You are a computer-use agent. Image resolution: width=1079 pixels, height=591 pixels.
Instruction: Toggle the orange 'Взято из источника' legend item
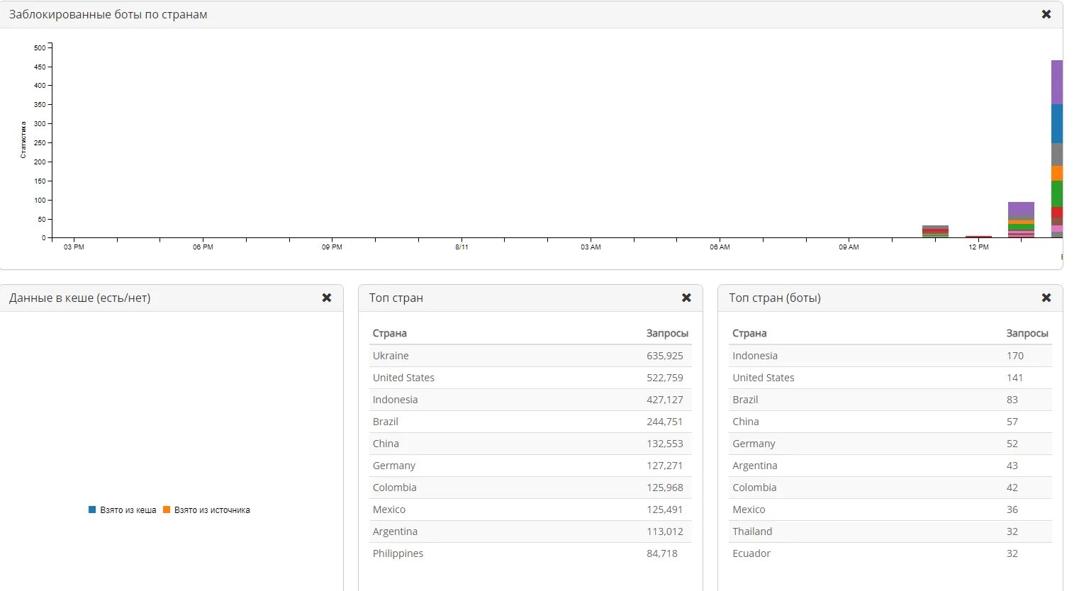206,510
